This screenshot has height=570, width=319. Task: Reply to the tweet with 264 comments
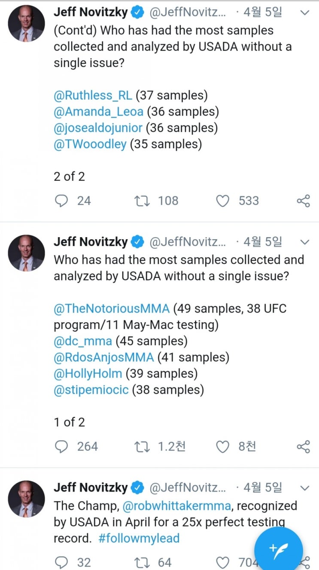pyautogui.click(x=62, y=447)
